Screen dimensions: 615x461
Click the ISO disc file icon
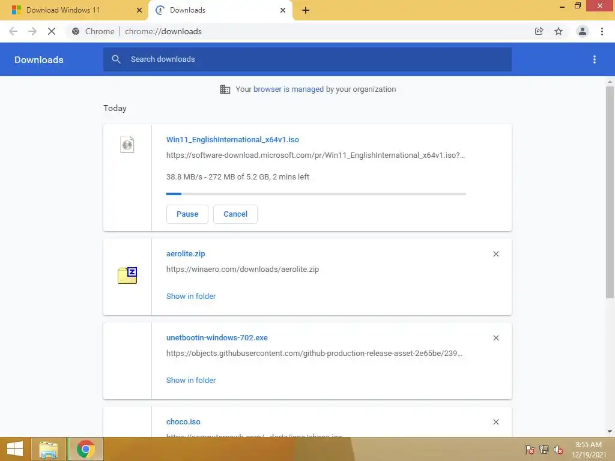point(127,145)
